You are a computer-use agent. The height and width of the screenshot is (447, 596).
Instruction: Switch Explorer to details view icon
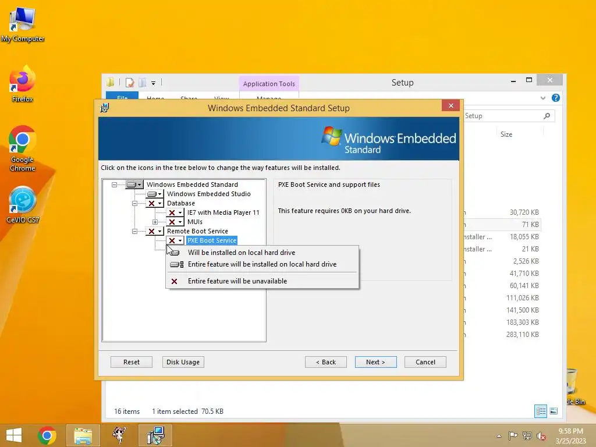541,411
